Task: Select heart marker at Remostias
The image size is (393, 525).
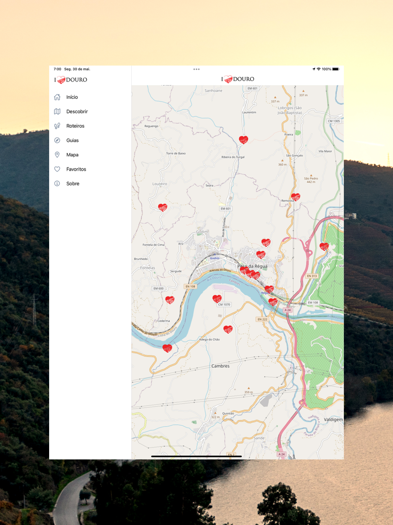Action: point(296,197)
